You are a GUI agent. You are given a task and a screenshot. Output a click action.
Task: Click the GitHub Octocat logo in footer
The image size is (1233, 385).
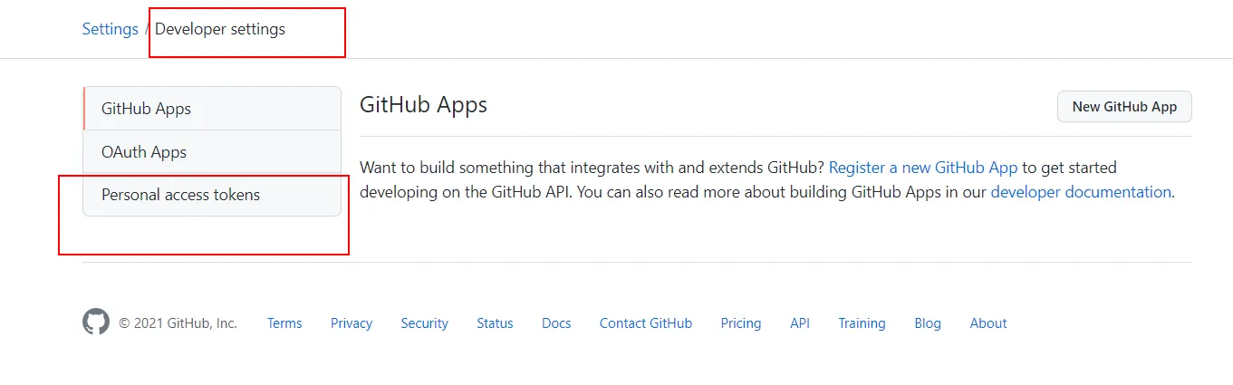click(96, 322)
